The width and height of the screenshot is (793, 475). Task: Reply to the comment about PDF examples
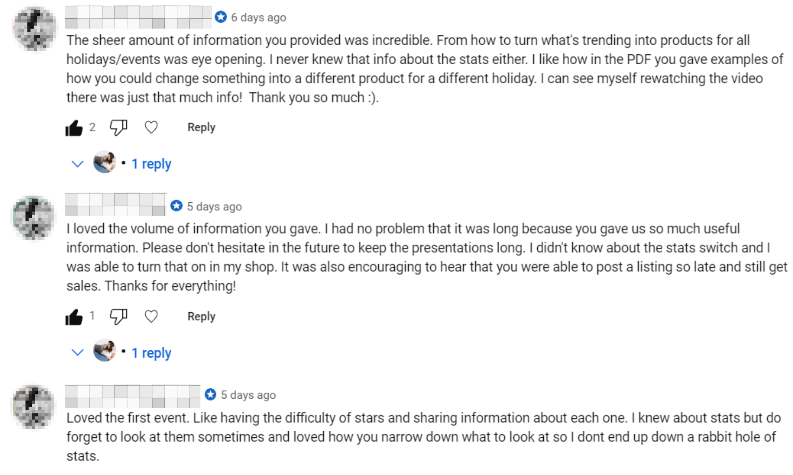(x=201, y=127)
